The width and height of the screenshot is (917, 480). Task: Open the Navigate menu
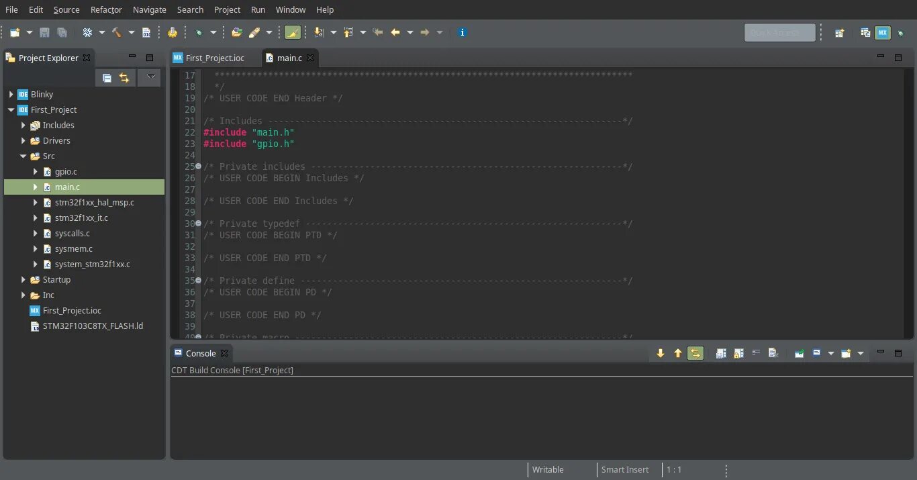click(150, 9)
